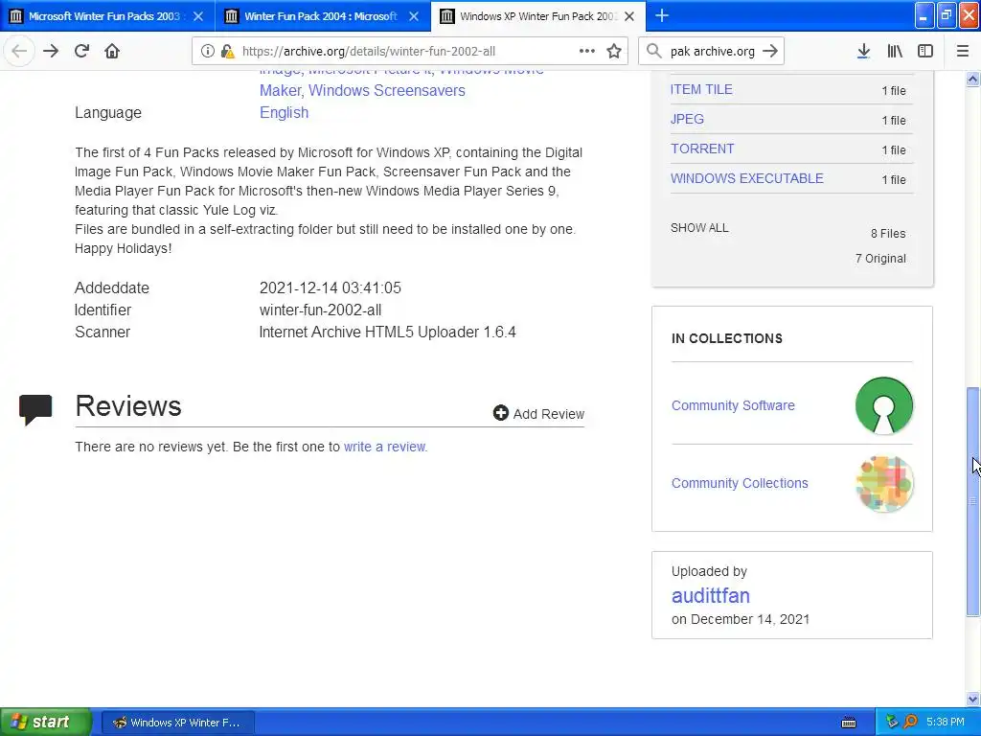The width and height of the screenshot is (981, 736).
Task: Submit search with the go arrow
Action: pos(770,52)
